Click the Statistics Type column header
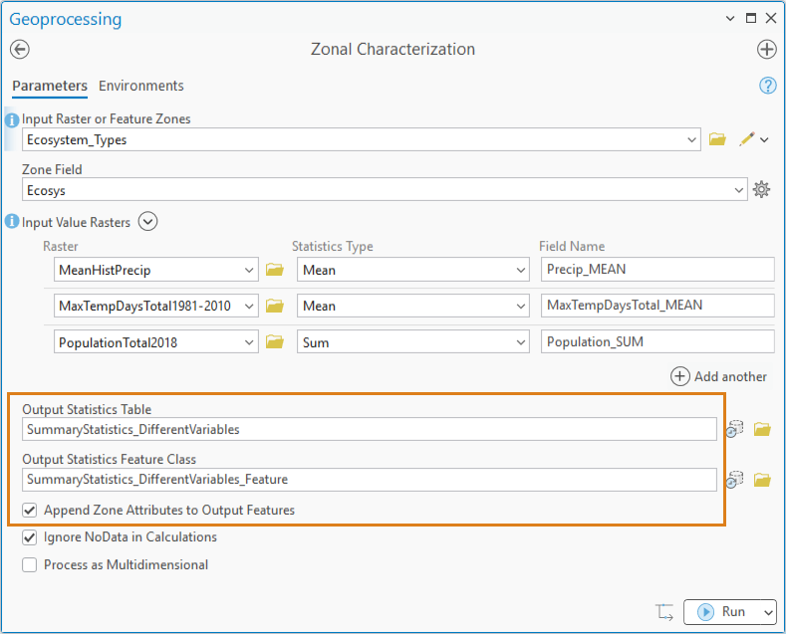The width and height of the screenshot is (786, 634). (333, 247)
